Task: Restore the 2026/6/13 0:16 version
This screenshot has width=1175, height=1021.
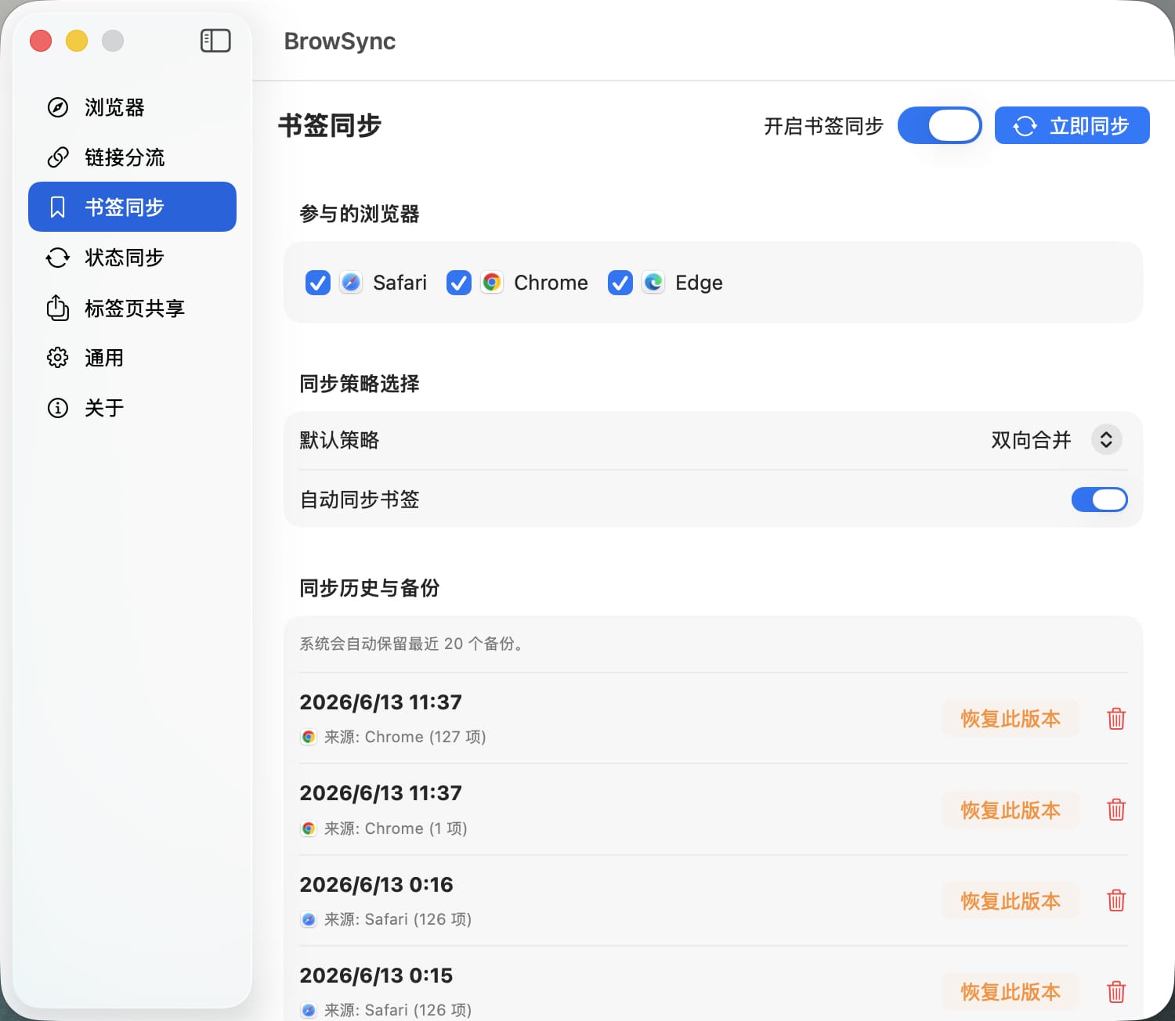Action: pos(1010,900)
